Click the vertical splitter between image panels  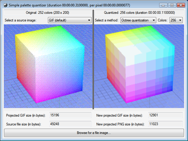93,59
